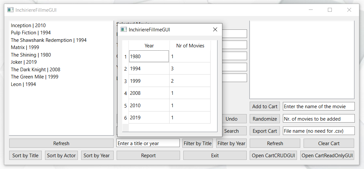Click Filter by Title button
Viewport: 364px width, 169px height.
[x=197, y=144]
